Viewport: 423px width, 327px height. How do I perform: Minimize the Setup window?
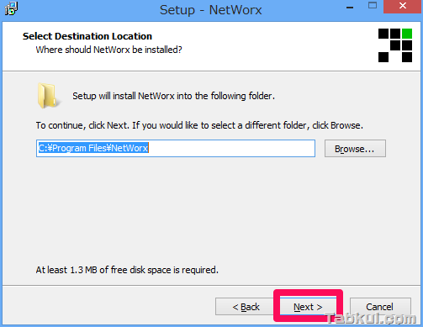pyautogui.click(x=350, y=8)
